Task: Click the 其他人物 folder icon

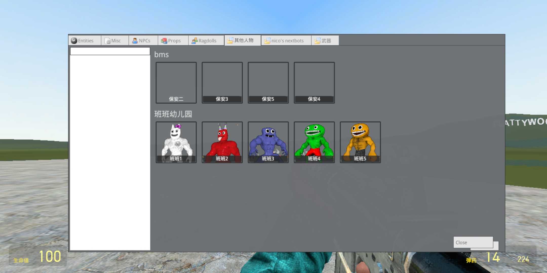Action: click(230, 40)
